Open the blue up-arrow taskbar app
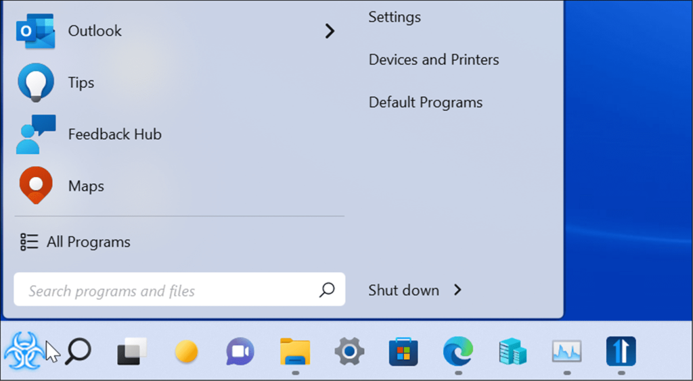 [x=621, y=351]
